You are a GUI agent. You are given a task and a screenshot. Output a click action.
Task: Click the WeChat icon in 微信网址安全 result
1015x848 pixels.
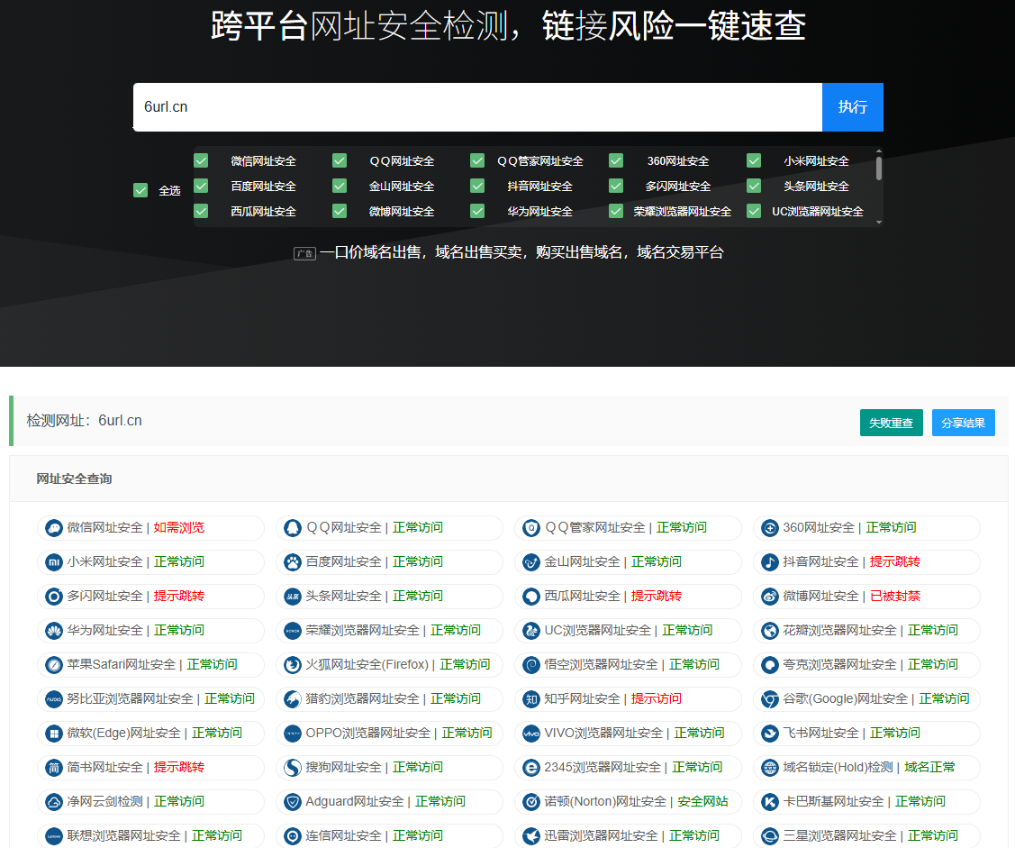point(54,528)
